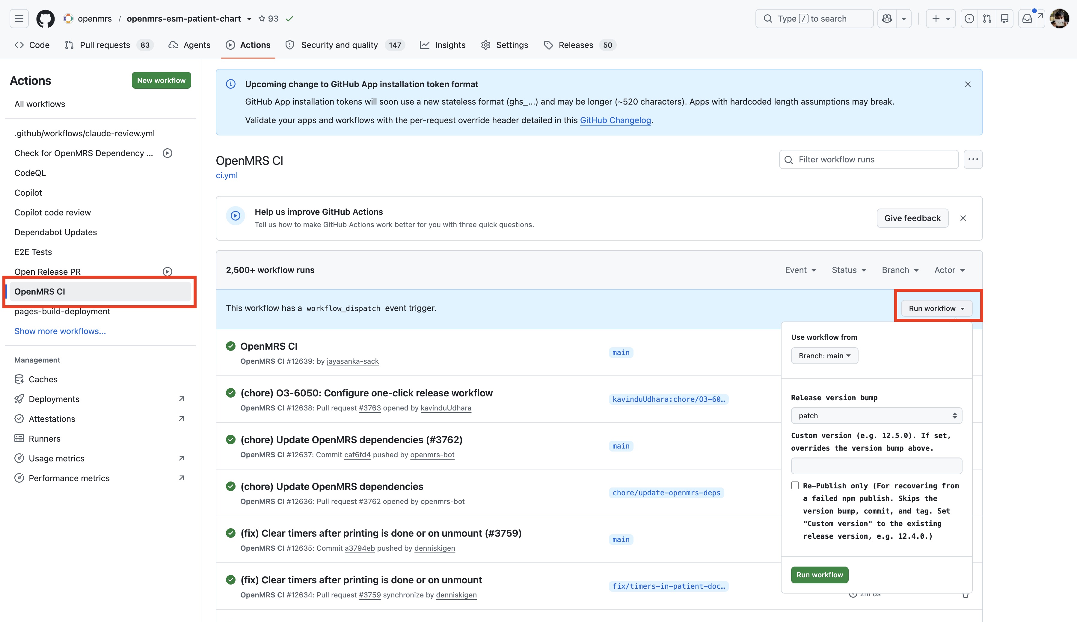Open the Insights tab
1077x622 pixels.
tap(443, 45)
